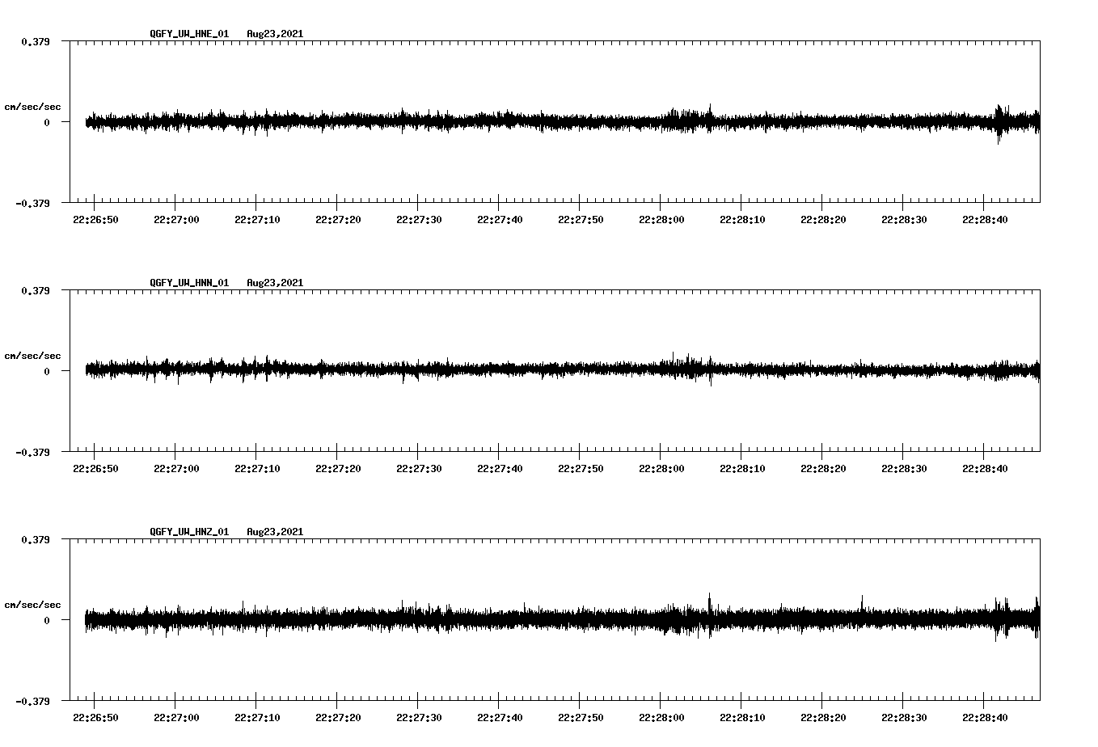The image size is (1098, 747).
Task: Click the QGFY_UW_HNZ_01 channel title
Action: coord(189,532)
